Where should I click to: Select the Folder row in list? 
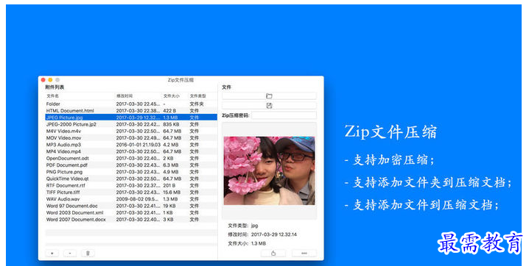point(131,104)
